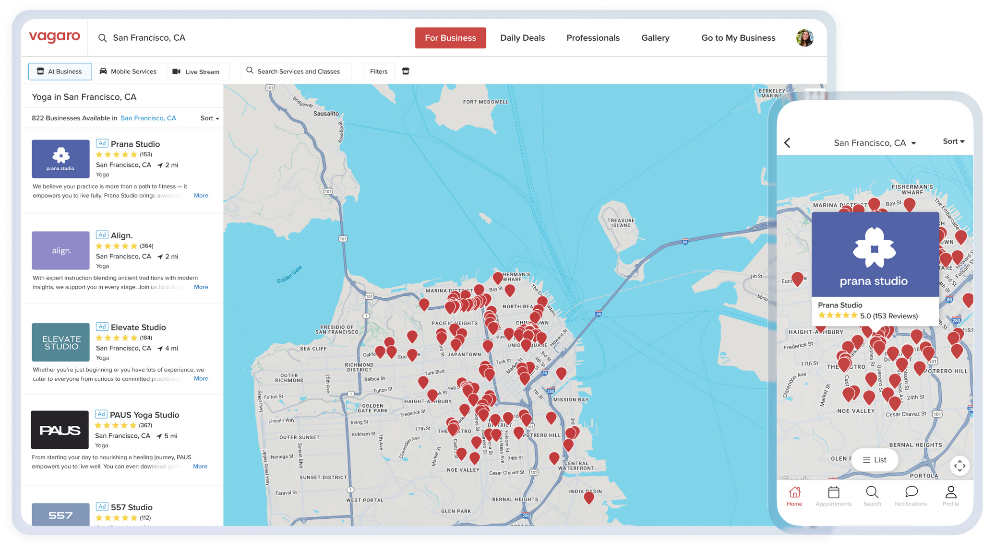983x549 pixels.
Task: Open the Sort dropdown on phone
Action: tap(953, 141)
